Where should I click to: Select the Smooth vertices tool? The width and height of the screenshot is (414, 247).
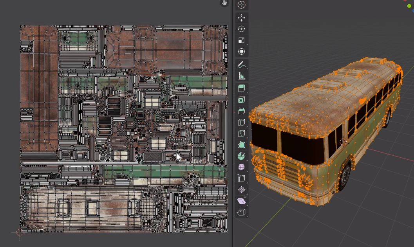tap(241, 167)
